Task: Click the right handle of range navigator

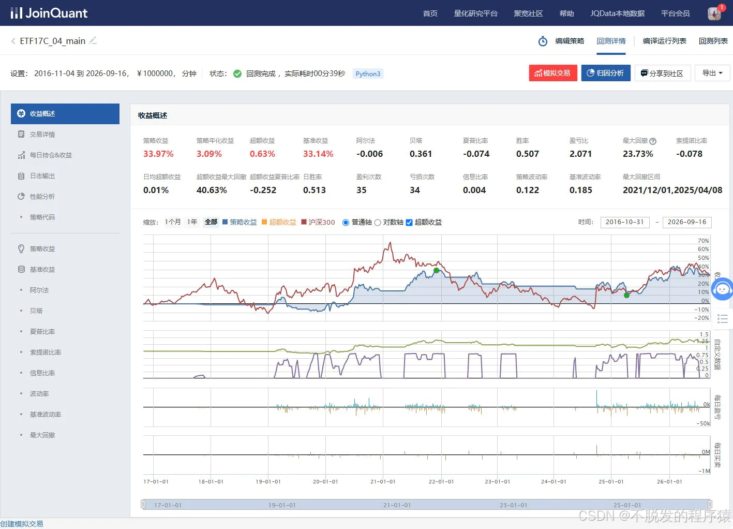Action: (x=710, y=504)
